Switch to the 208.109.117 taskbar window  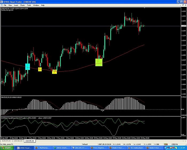[x=80, y=148]
